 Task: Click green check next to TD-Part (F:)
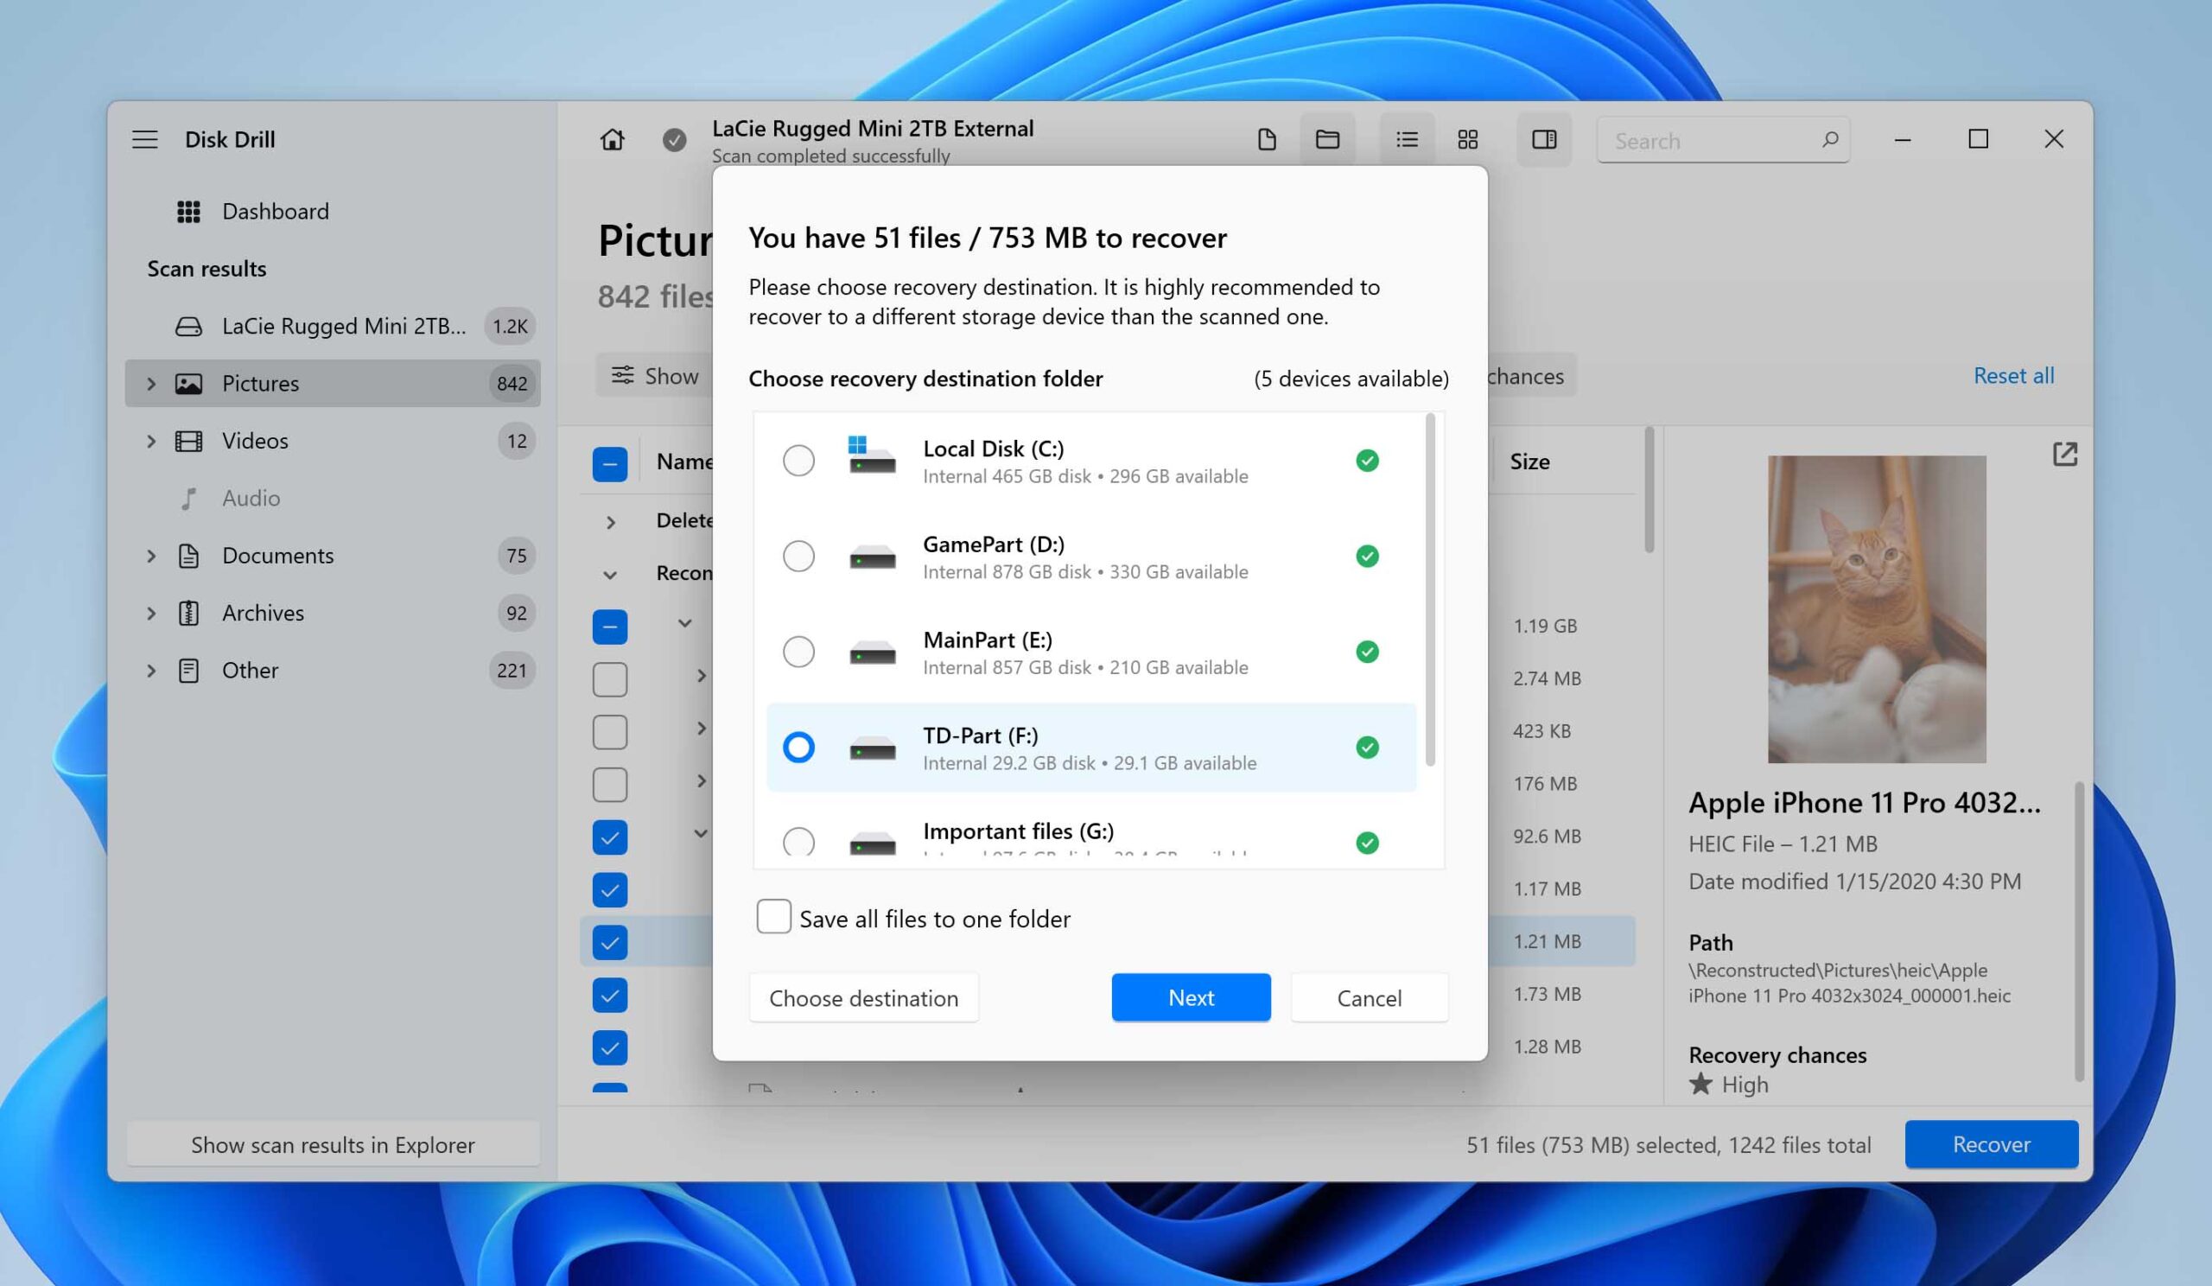[x=1367, y=747]
